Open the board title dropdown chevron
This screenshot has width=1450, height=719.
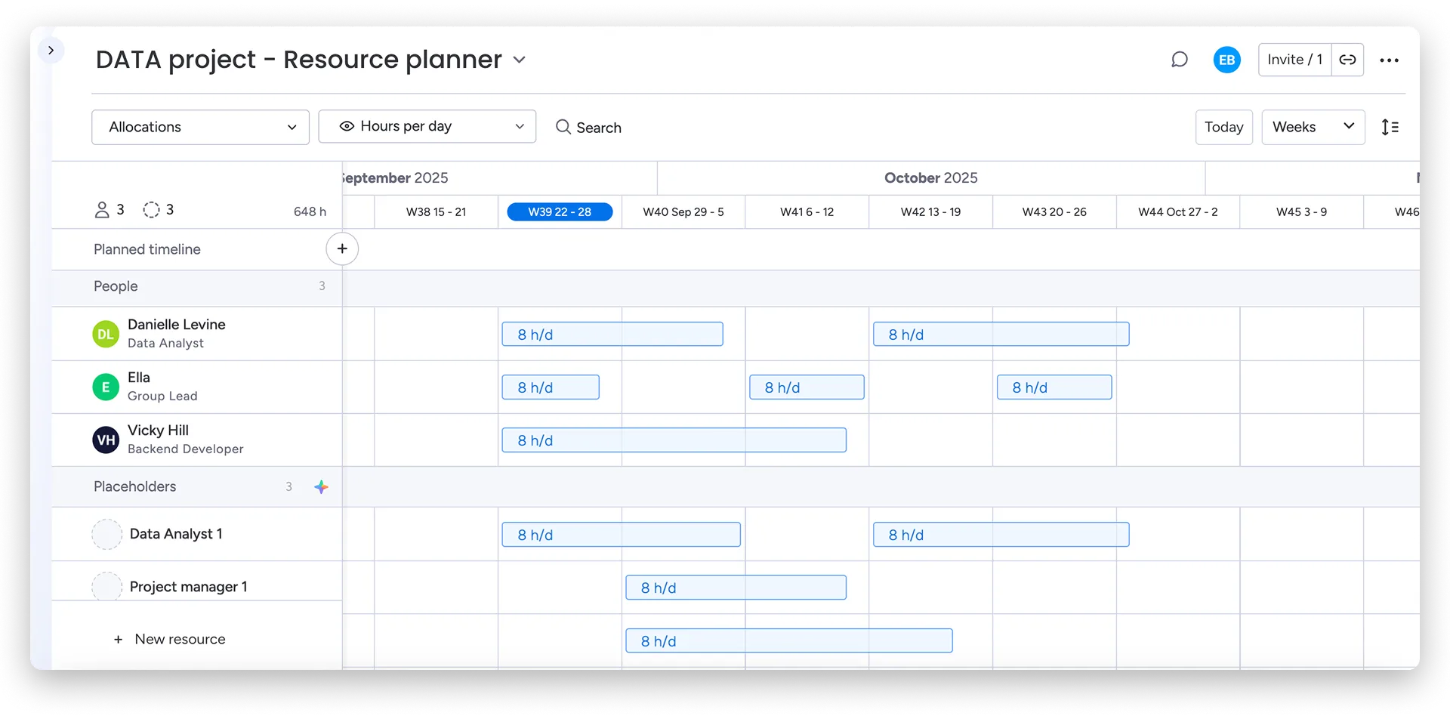tap(520, 60)
